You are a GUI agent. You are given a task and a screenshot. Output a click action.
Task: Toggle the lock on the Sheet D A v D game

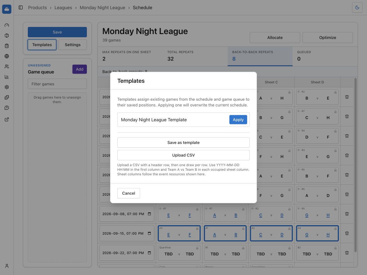[335, 190]
